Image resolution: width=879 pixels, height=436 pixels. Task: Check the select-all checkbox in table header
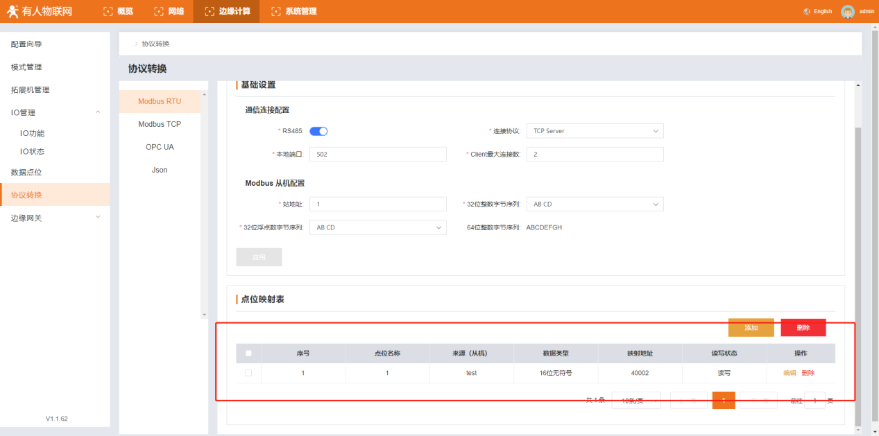coord(248,353)
